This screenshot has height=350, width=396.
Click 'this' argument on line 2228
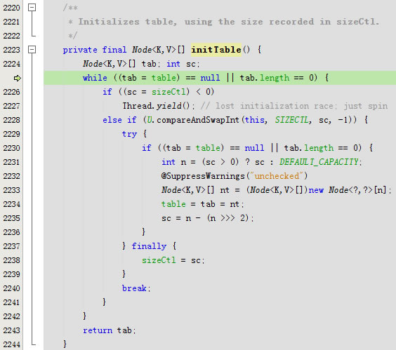[x=255, y=120]
